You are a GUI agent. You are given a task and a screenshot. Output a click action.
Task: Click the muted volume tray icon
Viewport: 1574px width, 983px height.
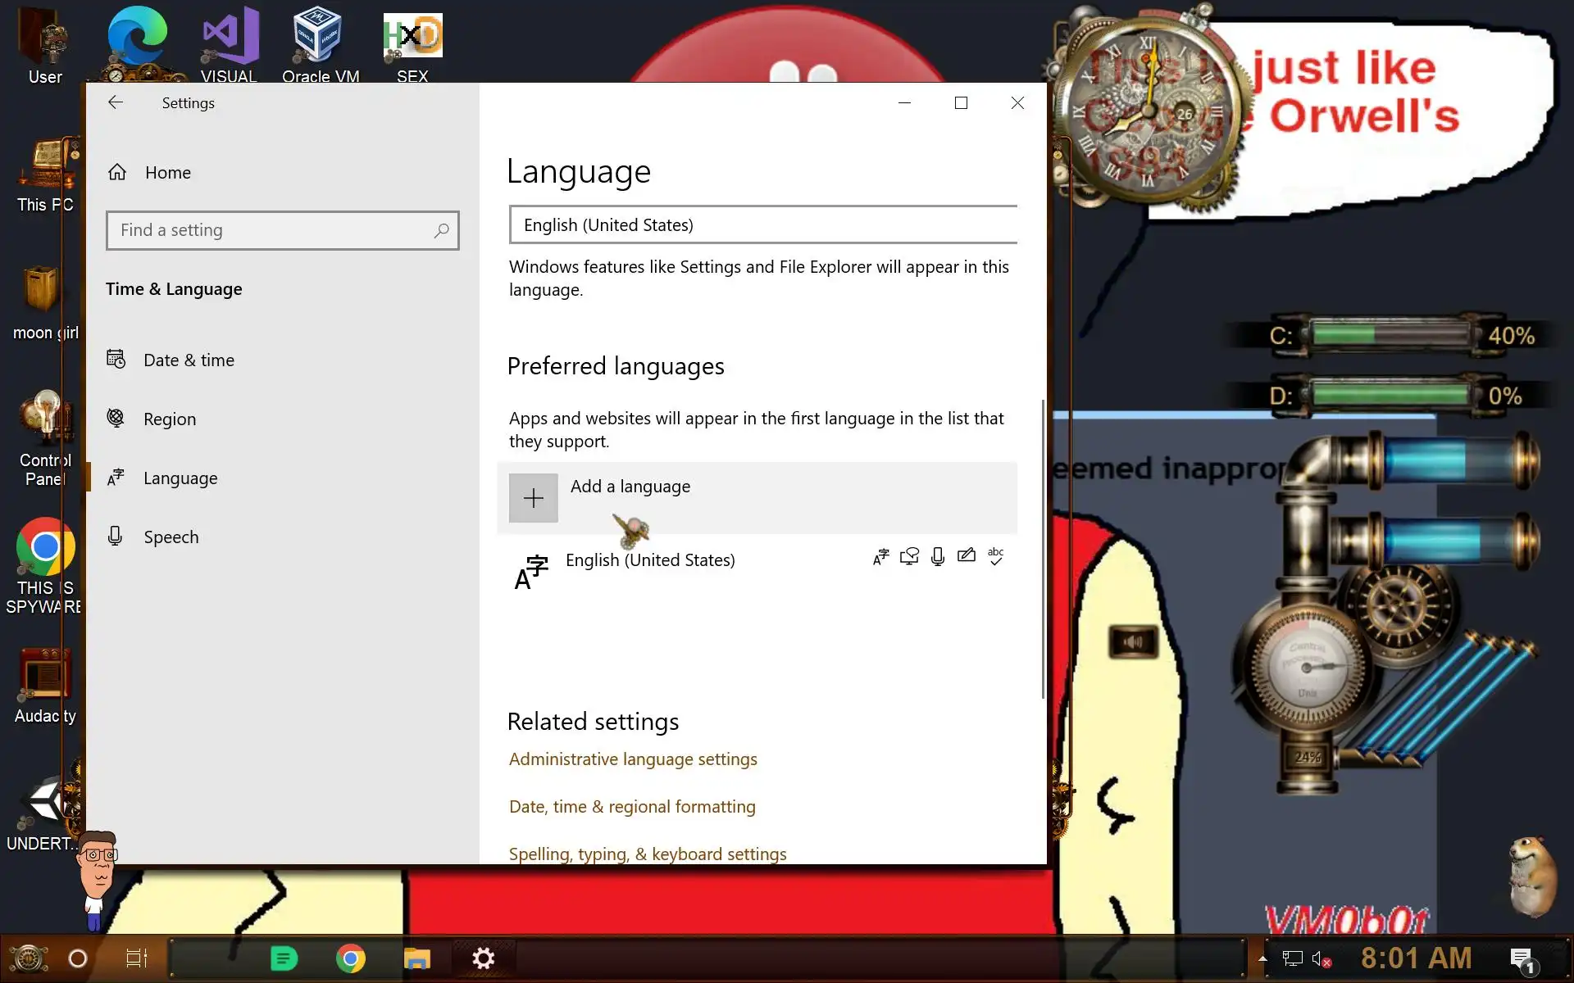click(1320, 958)
